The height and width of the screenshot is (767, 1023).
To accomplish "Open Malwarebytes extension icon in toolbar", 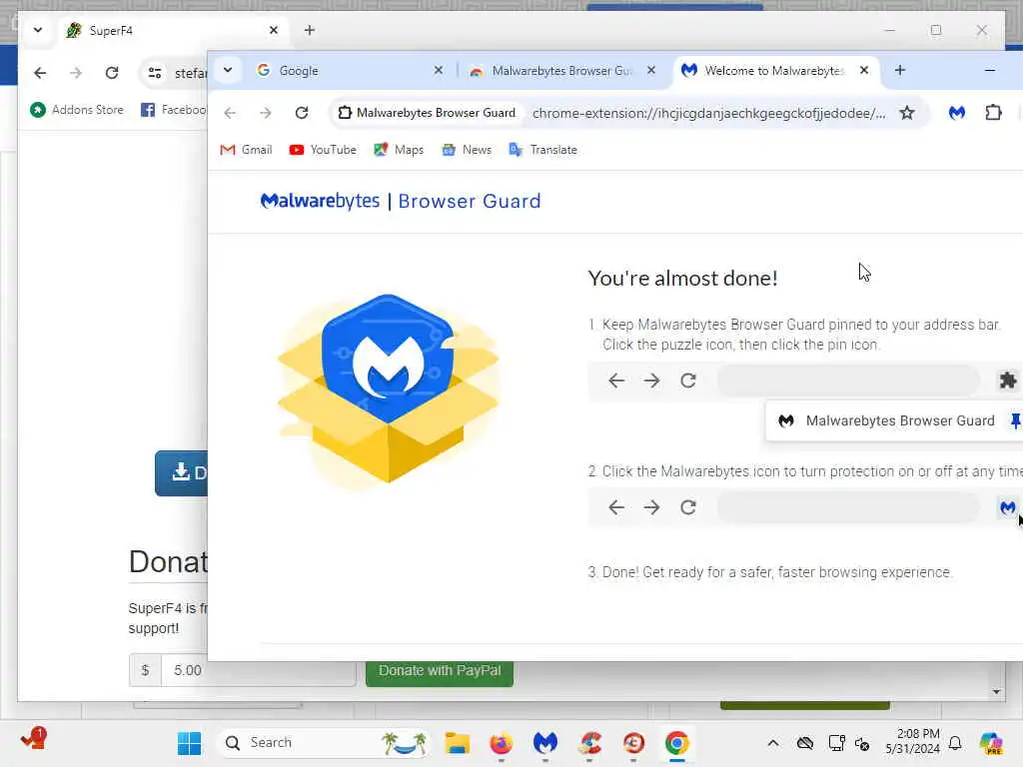I will pos(957,113).
